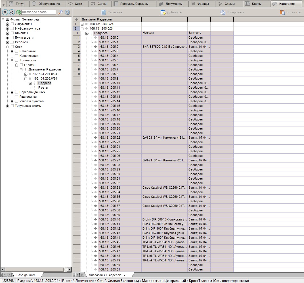Click the tree scrollbar's right arrow
This screenshot has height=283, width=304.
(69, 269)
